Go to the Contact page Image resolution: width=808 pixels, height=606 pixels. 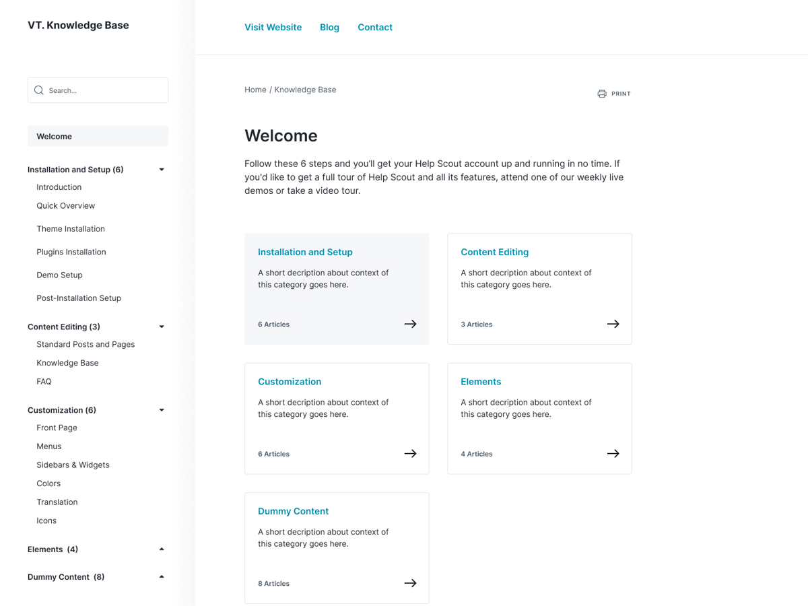[x=375, y=27]
